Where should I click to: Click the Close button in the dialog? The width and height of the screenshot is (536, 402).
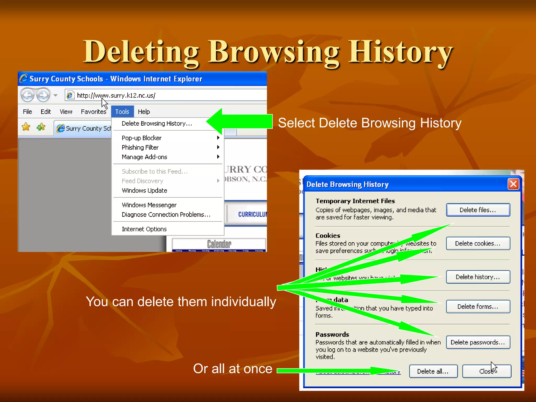487,371
